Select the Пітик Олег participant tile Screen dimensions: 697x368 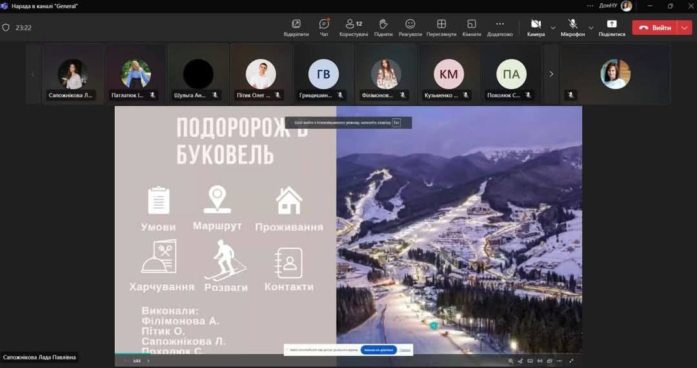(261, 74)
